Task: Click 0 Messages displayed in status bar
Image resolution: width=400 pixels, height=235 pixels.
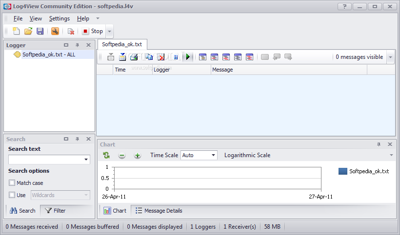Action: point(155,227)
